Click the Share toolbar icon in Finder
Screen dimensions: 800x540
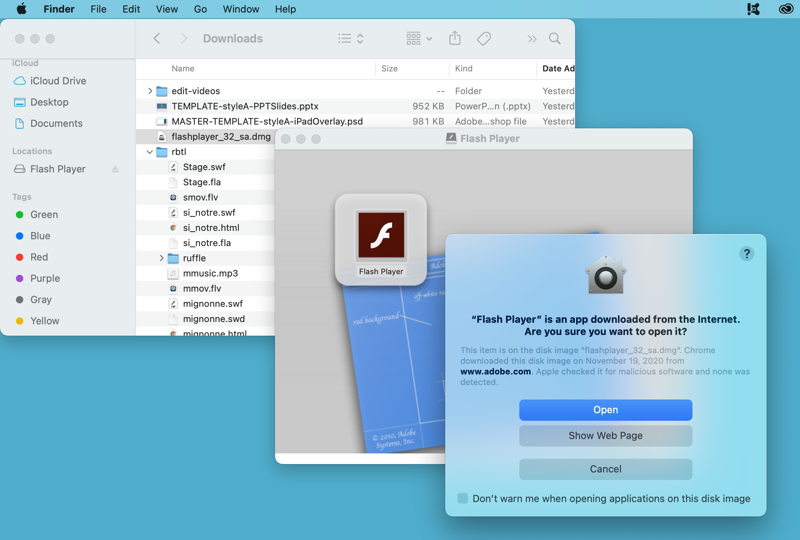[455, 38]
